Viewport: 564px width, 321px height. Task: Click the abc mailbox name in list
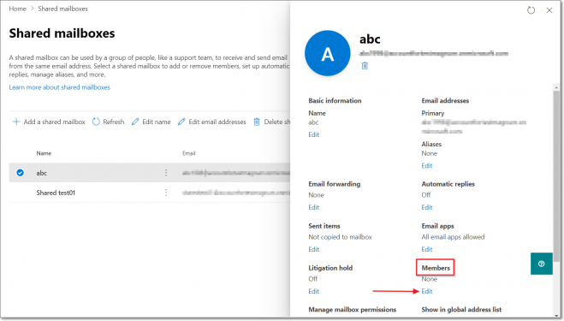click(x=42, y=173)
